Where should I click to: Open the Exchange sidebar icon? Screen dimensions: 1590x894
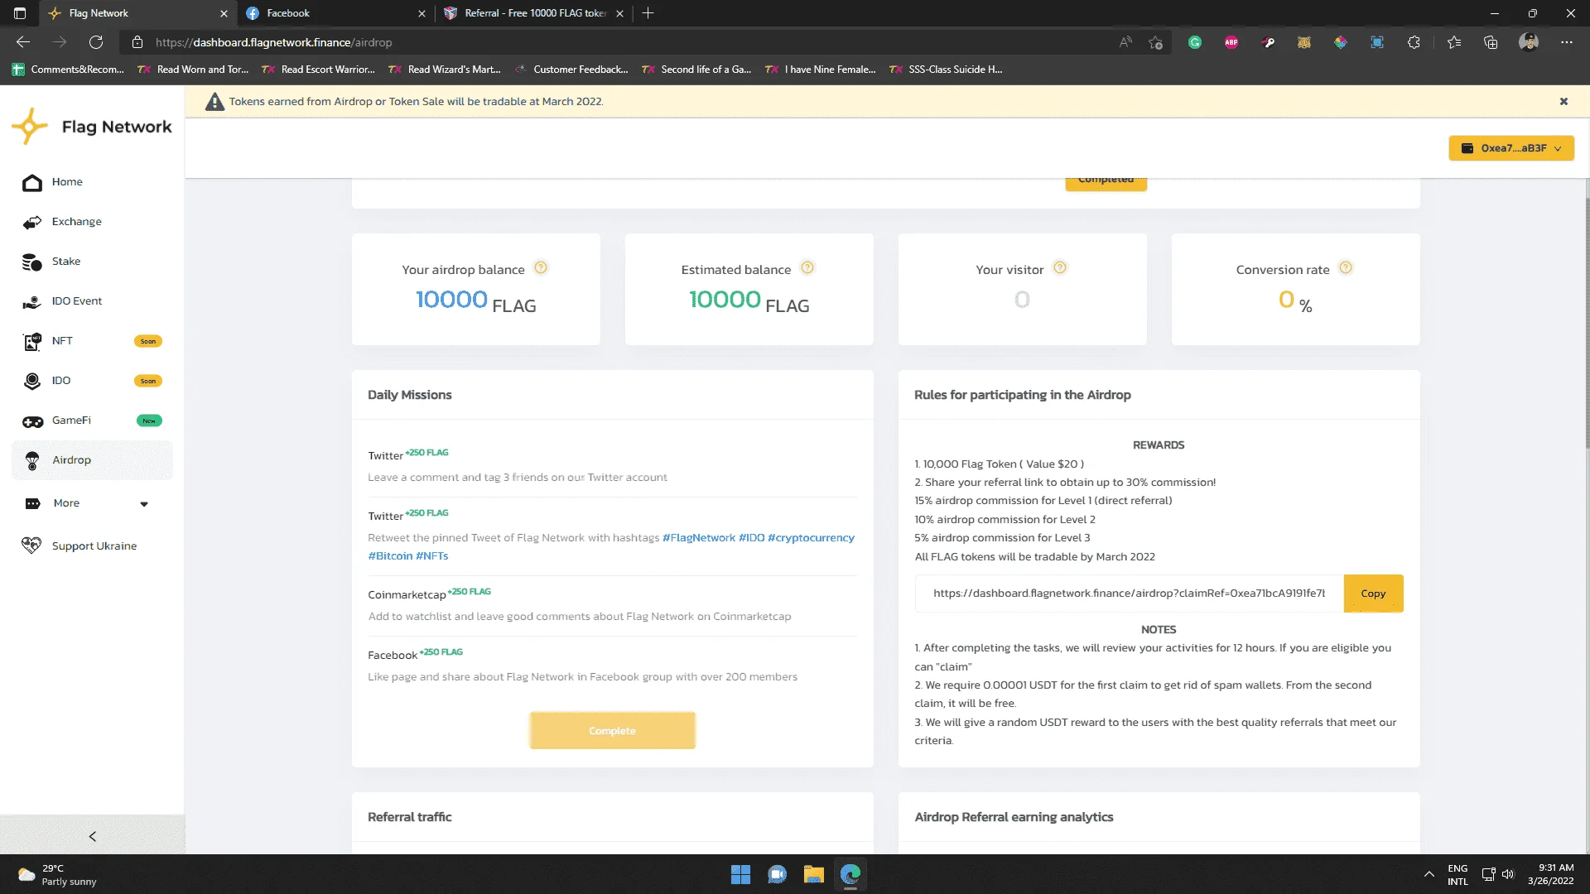pos(32,222)
